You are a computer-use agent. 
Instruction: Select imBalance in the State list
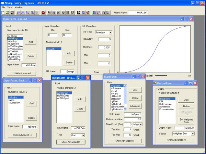point(117,88)
